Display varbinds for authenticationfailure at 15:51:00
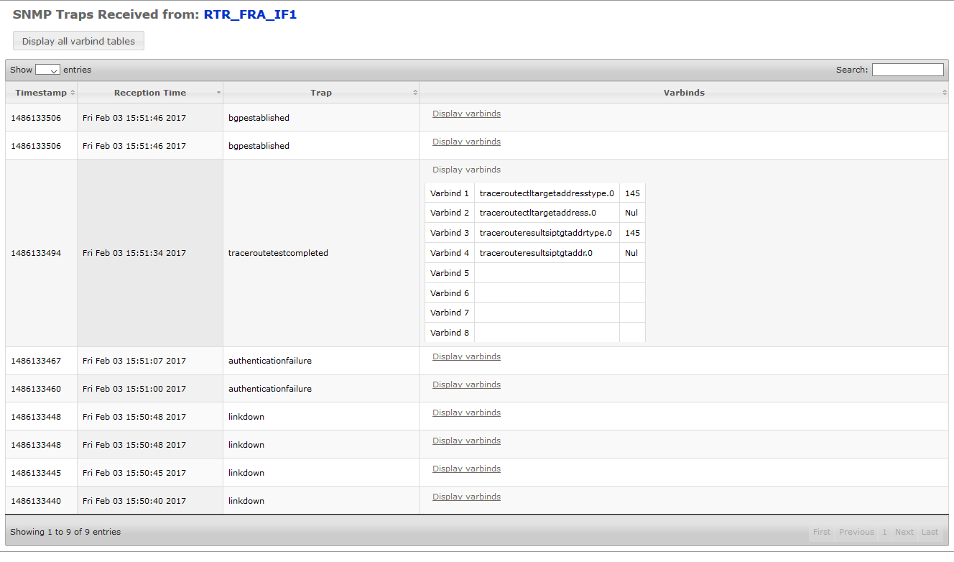The image size is (954, 562). click(466, 384)
